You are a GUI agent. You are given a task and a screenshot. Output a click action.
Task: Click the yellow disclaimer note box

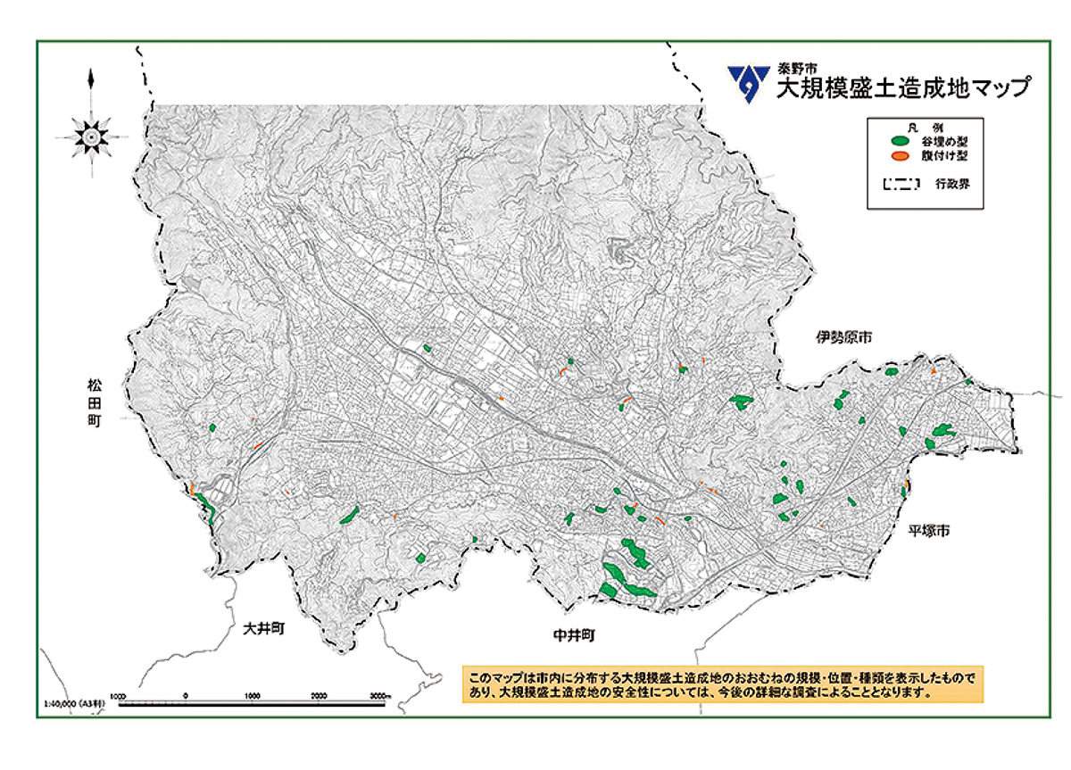tap(723, 683)
